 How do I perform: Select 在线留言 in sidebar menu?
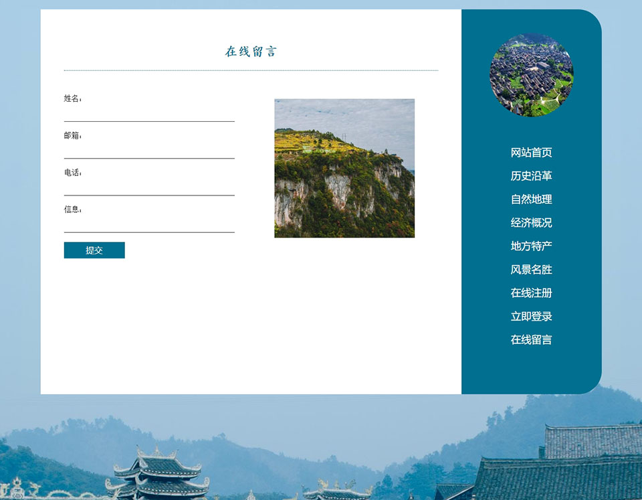click(x=531, y=339)
